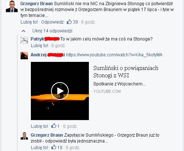Like the top comment via "Lubię to!"
Viewport: 184px width, 151px height.
point(29,22)
